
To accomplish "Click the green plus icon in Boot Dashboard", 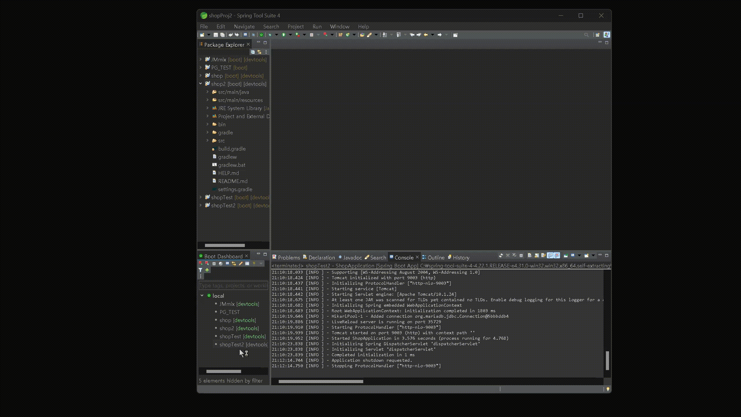I will [x=207, y=270].
